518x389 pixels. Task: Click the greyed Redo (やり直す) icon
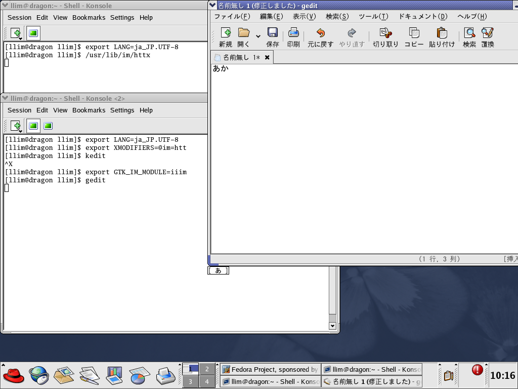pyautogui.click(x=352, y=33)
